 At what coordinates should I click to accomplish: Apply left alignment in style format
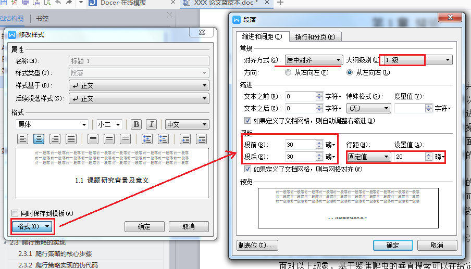pos(22,139)
